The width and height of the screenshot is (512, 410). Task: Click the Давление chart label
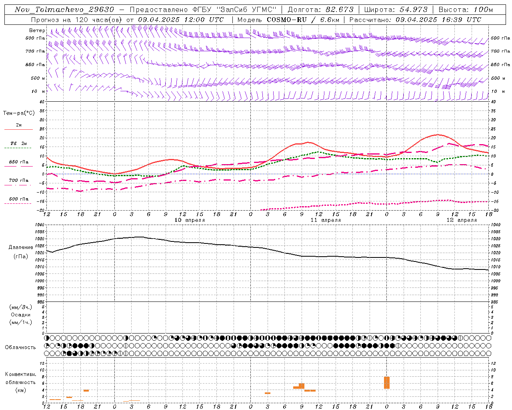[x=21, y=247]
